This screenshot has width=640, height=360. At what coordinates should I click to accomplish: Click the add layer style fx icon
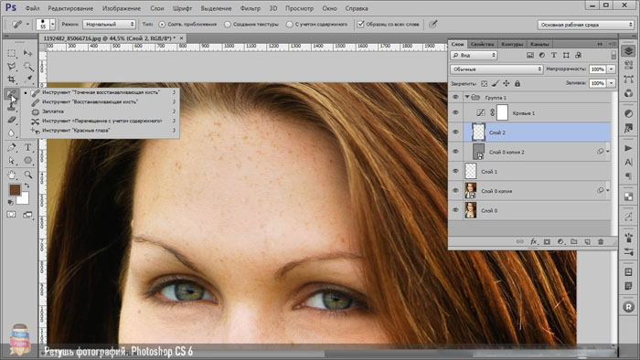coord(533,242)
